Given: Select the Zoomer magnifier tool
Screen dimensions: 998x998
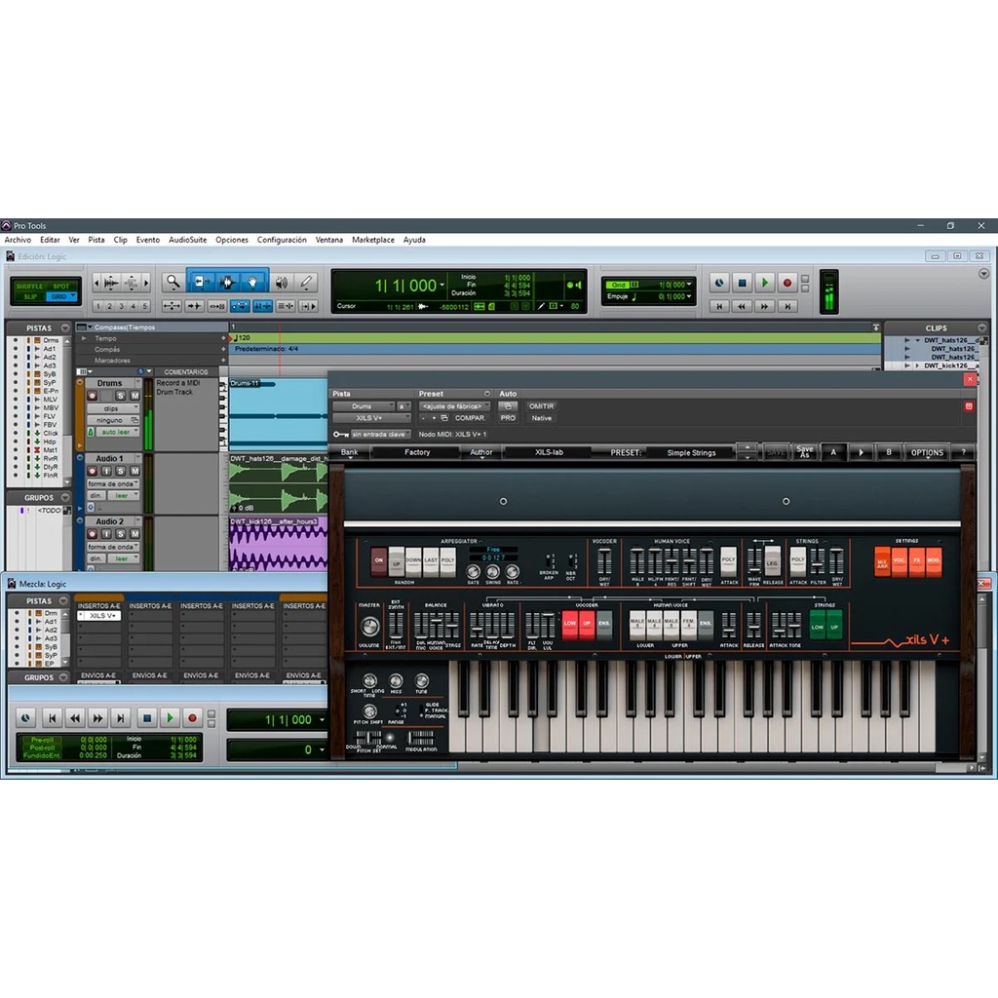Looking at the screenshot, I should pos(173,282).
